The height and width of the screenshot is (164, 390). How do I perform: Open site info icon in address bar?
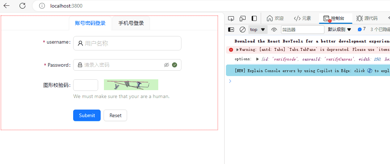tap(42, 6)
